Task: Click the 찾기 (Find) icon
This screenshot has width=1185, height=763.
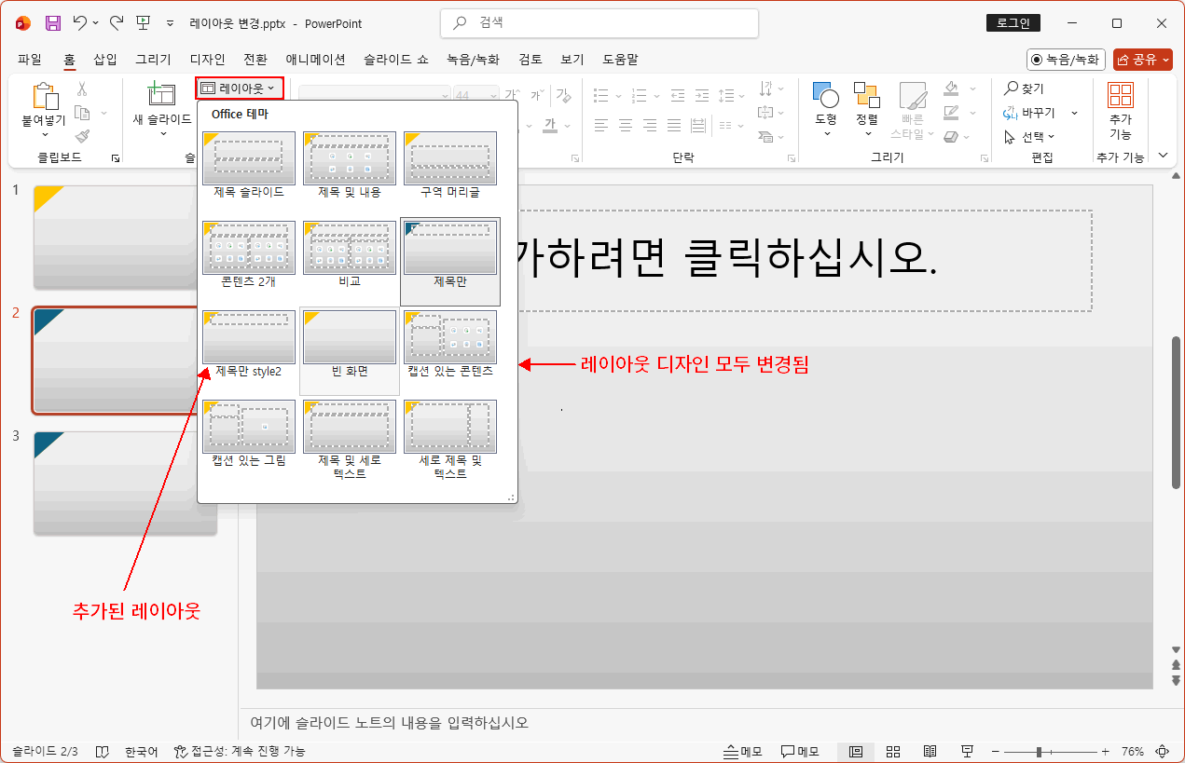Action: [1023, 89]
